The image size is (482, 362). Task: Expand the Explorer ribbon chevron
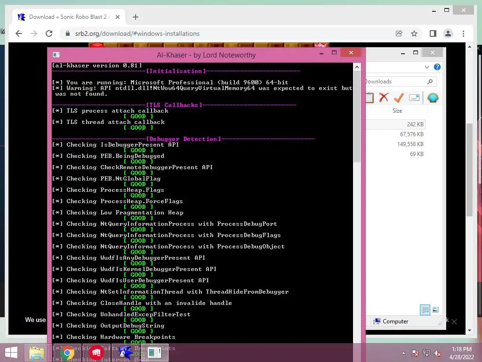pos(426,67)
